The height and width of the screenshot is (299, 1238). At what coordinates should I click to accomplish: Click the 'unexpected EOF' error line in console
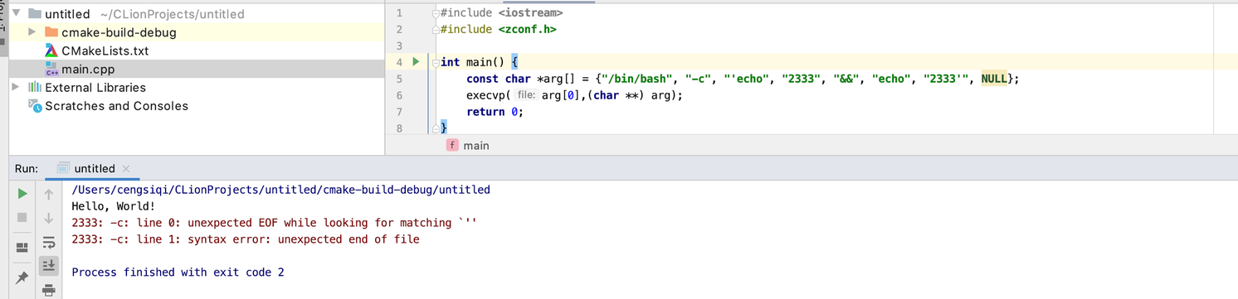[275, 223]
